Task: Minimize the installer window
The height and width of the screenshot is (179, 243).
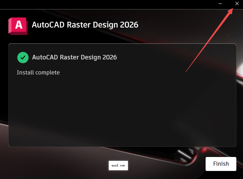Action: [x=220, y=3]
